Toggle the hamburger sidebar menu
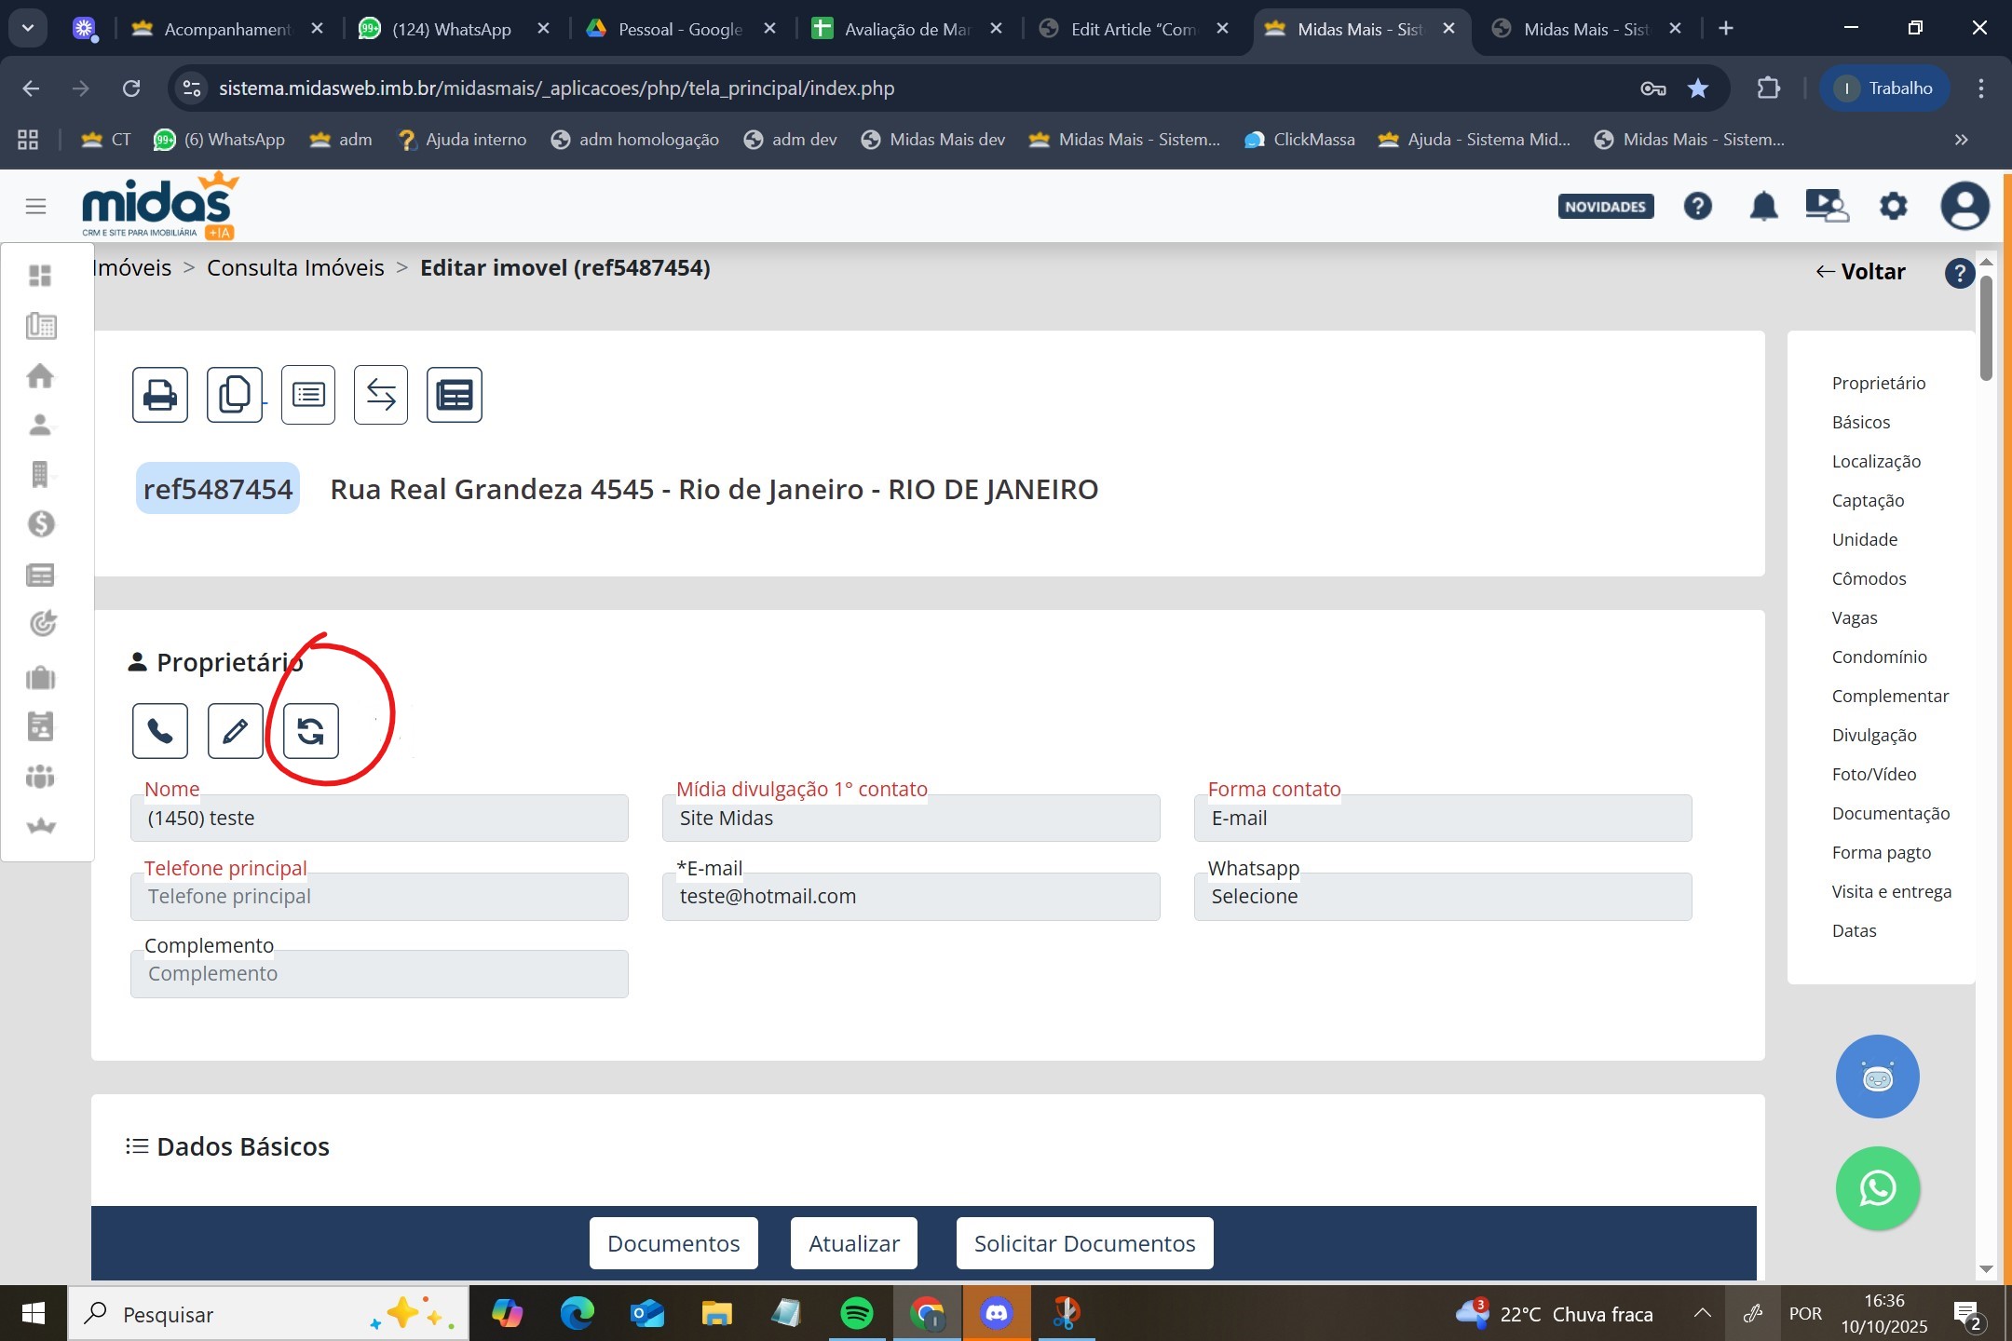The image size is (2012, 1341). 35,206
